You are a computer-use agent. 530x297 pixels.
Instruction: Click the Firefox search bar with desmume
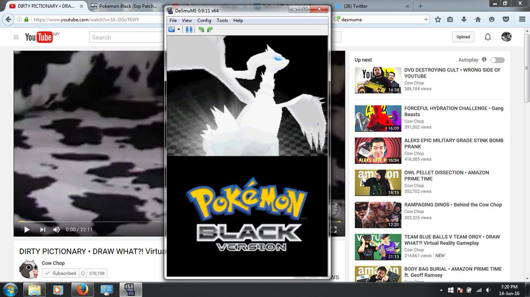click(381, 19)
